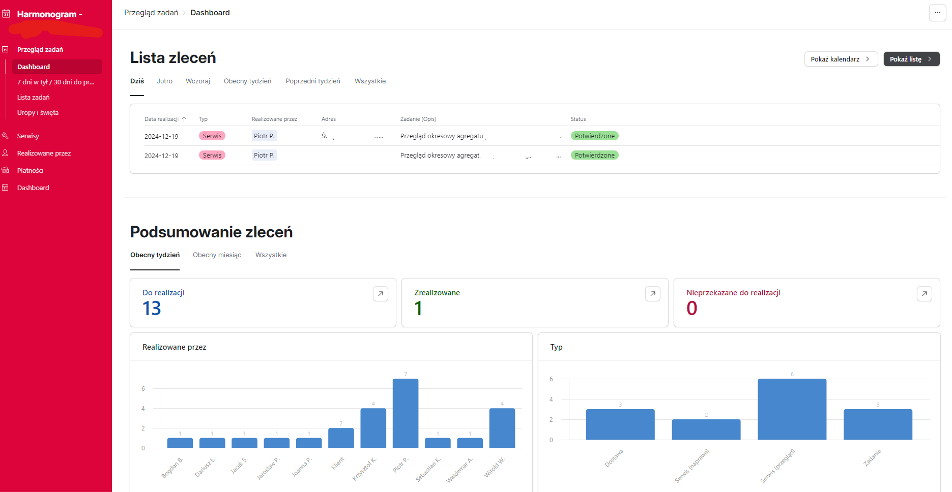Viewport: 952px width, 492px height.
Task: Open Urlopy i święta in the sidebar
Action: click(x=38, y=112)
